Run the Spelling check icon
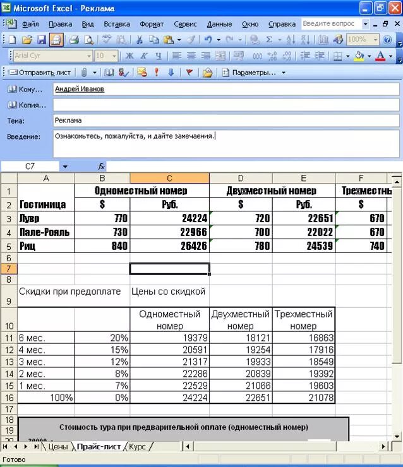Image resolution: width=403 pixels, height=467 pixels. click(106, 40)
